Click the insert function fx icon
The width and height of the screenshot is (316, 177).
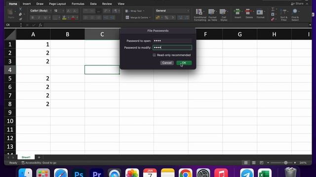tap(40, 25)
